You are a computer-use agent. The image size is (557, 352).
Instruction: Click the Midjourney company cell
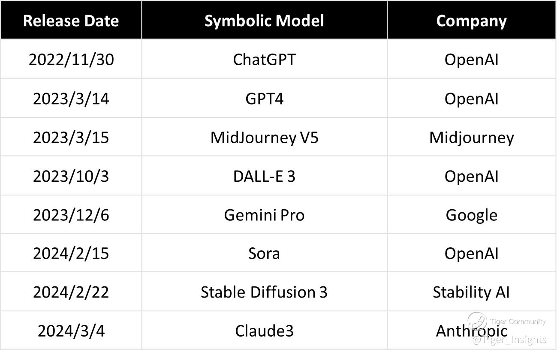(x=471, y=138)
